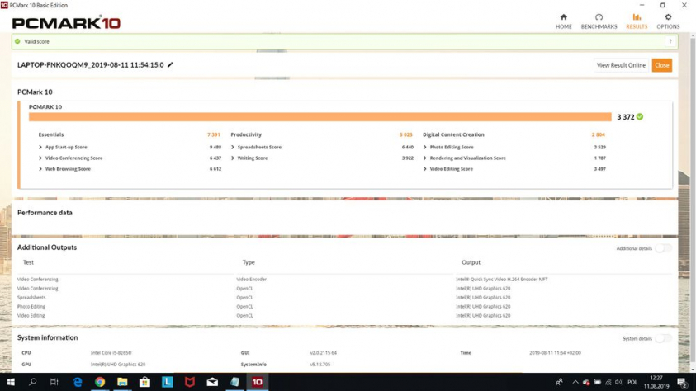Click View Result Online button
Image resolution: width=696 pixels, height=391 pixels.
click(621, 65)
